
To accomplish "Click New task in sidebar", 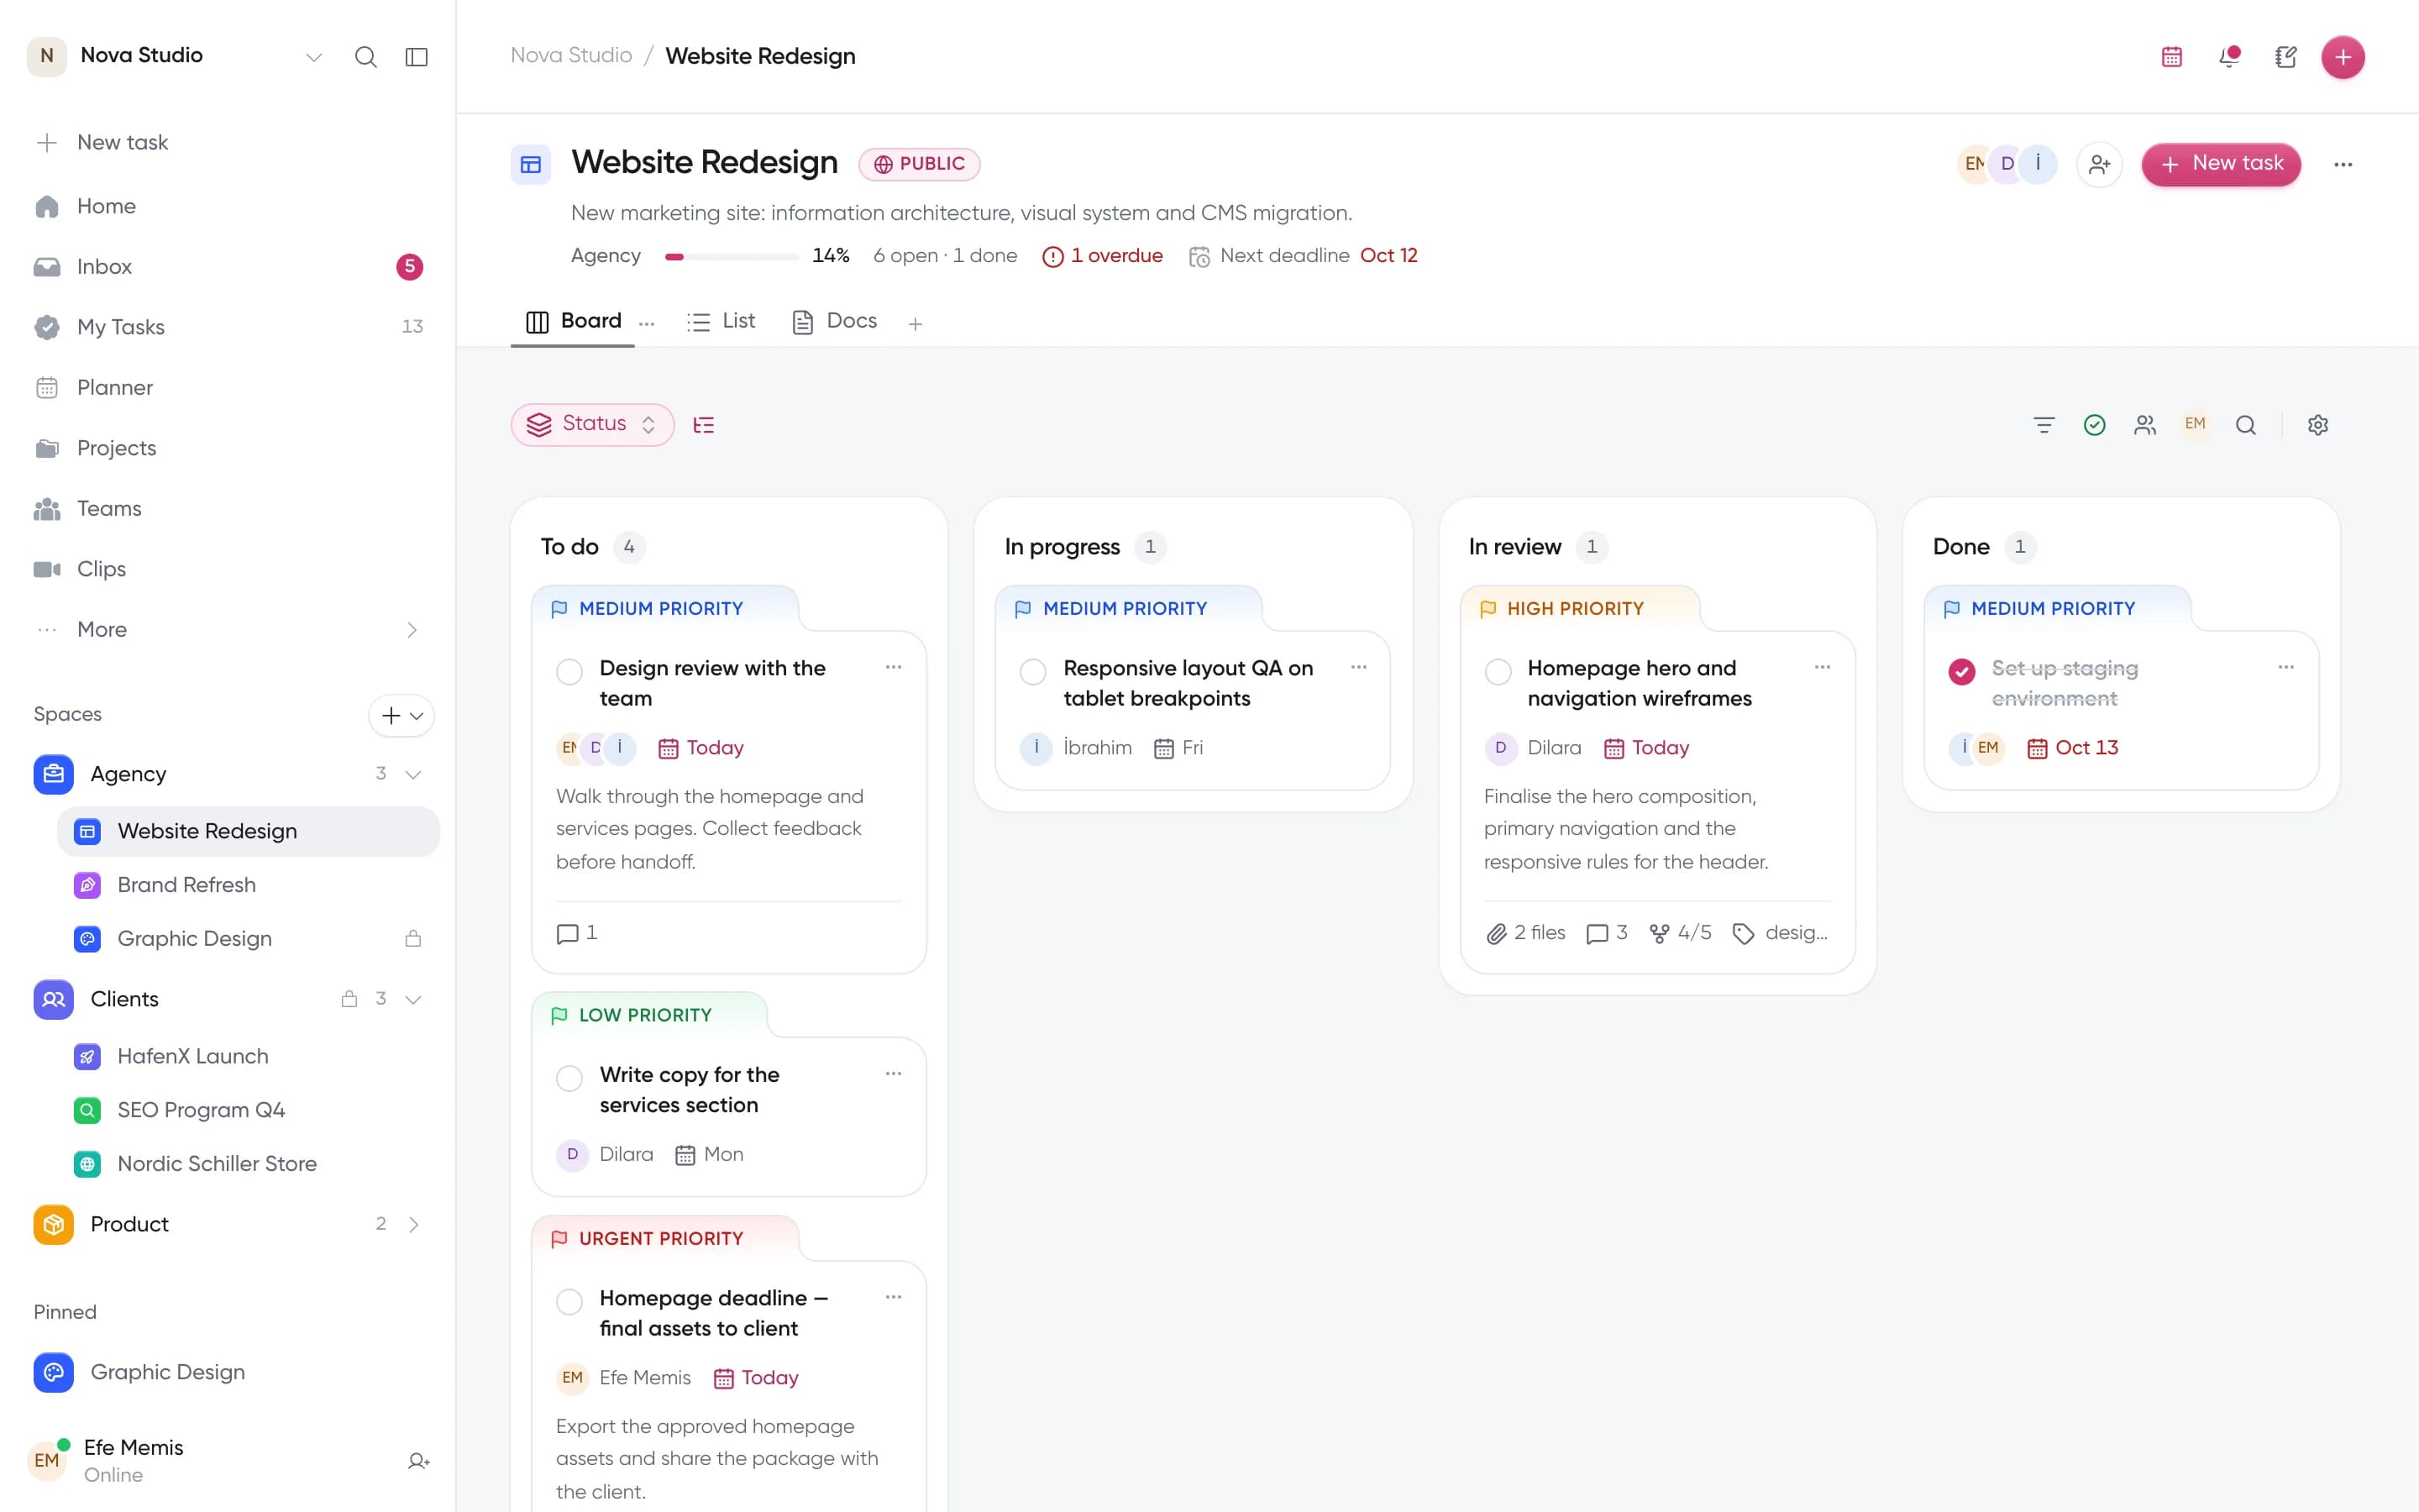I will [228, 142].
